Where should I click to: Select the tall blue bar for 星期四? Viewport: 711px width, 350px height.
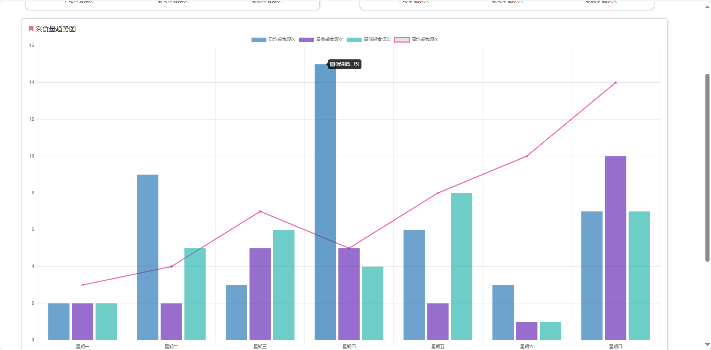coord(325,201)
